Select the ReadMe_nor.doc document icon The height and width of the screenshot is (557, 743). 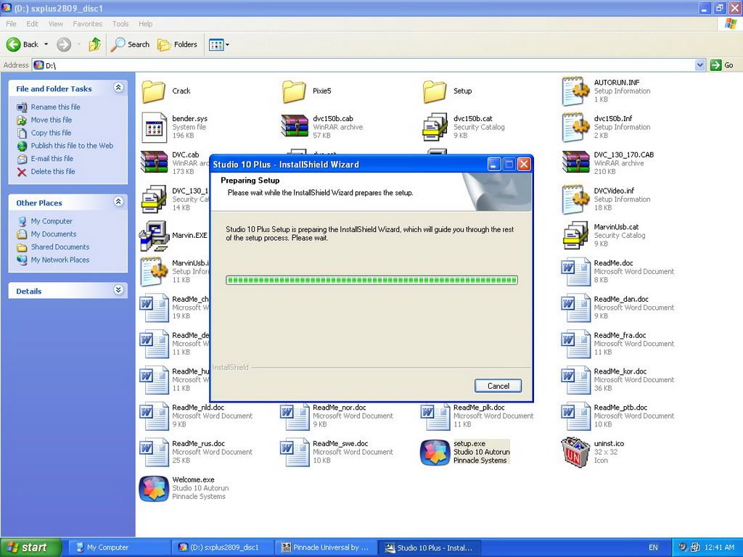pos(295,416)
